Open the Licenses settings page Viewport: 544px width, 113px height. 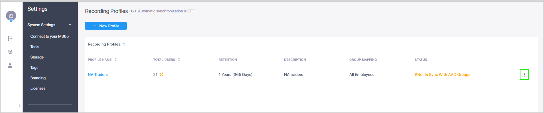[x=38, y=88]
